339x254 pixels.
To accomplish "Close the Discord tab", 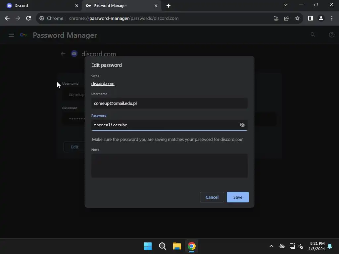I will (77, 6).
